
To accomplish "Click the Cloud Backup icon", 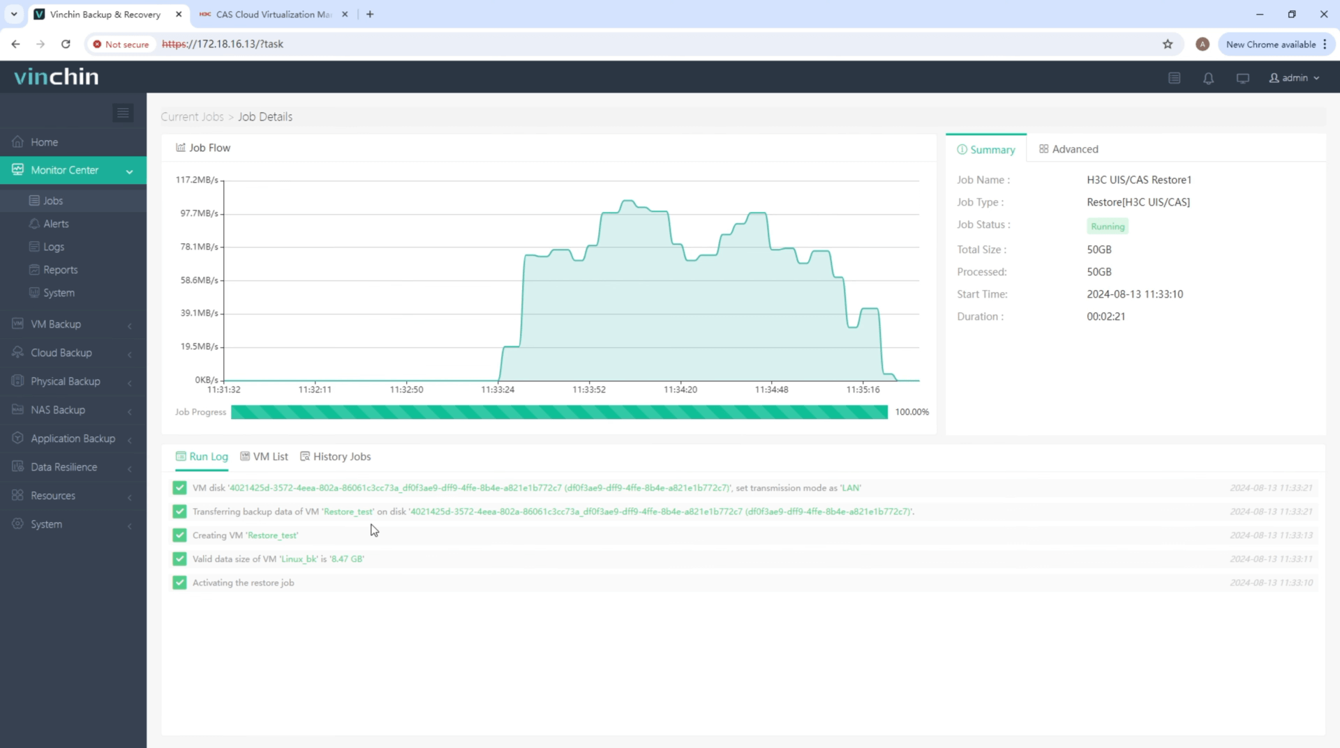I will (x=17, y=352).
